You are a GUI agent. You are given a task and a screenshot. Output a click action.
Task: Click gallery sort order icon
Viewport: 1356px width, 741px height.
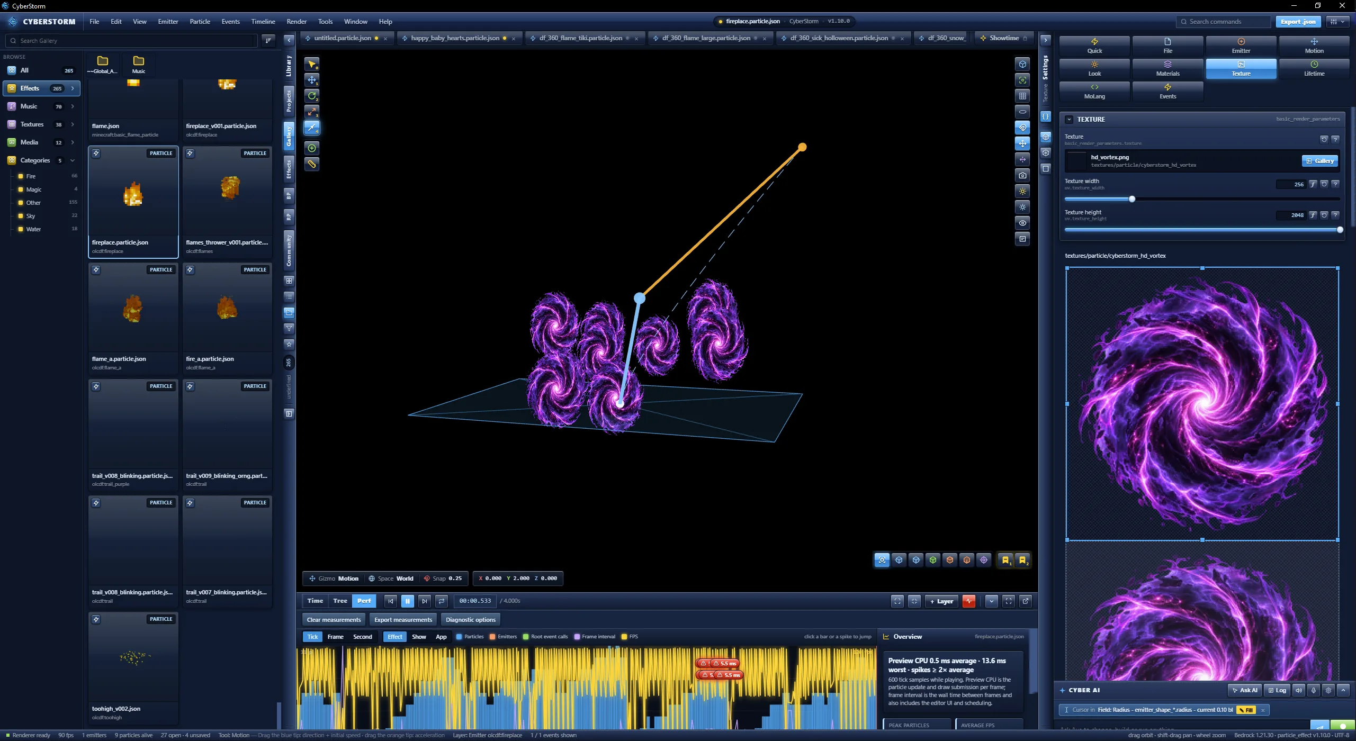pos(268,41)
